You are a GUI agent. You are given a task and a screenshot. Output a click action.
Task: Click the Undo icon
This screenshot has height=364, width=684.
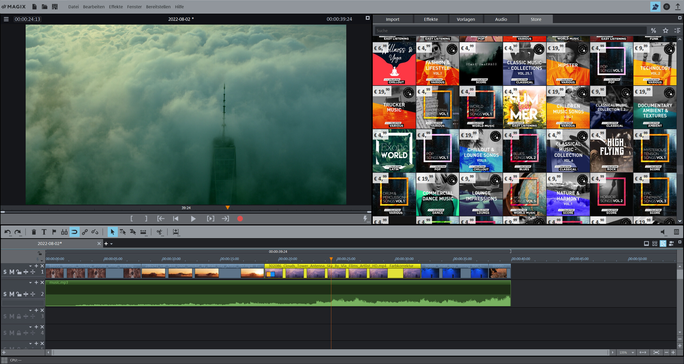click(x=7, y=232)
